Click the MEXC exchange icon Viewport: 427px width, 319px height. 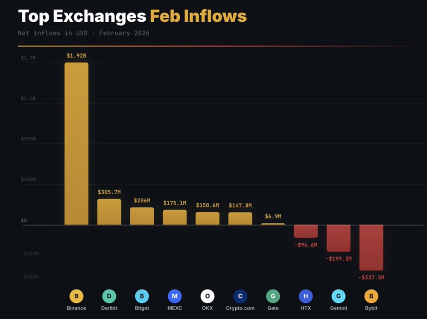coord(175,296)
